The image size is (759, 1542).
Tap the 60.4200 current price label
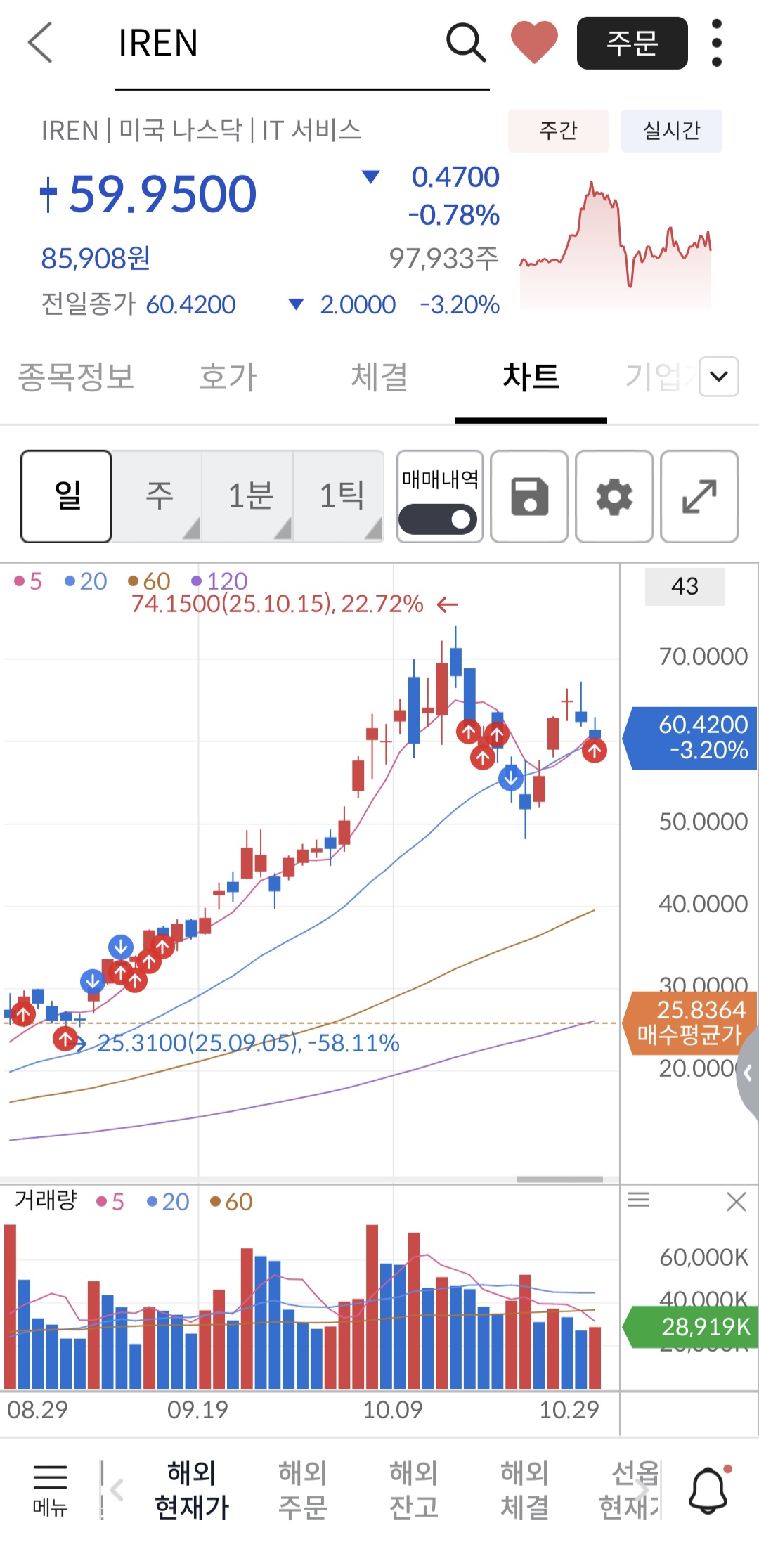tap(691, 737)
